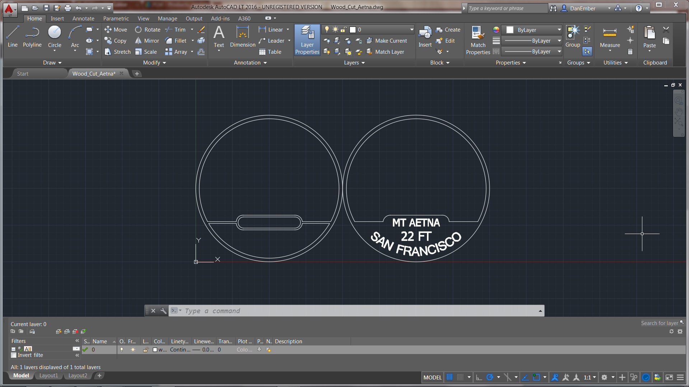This screenshot has width=689, height=387.
Task: Expand the Properties panel
Action: 511,63
